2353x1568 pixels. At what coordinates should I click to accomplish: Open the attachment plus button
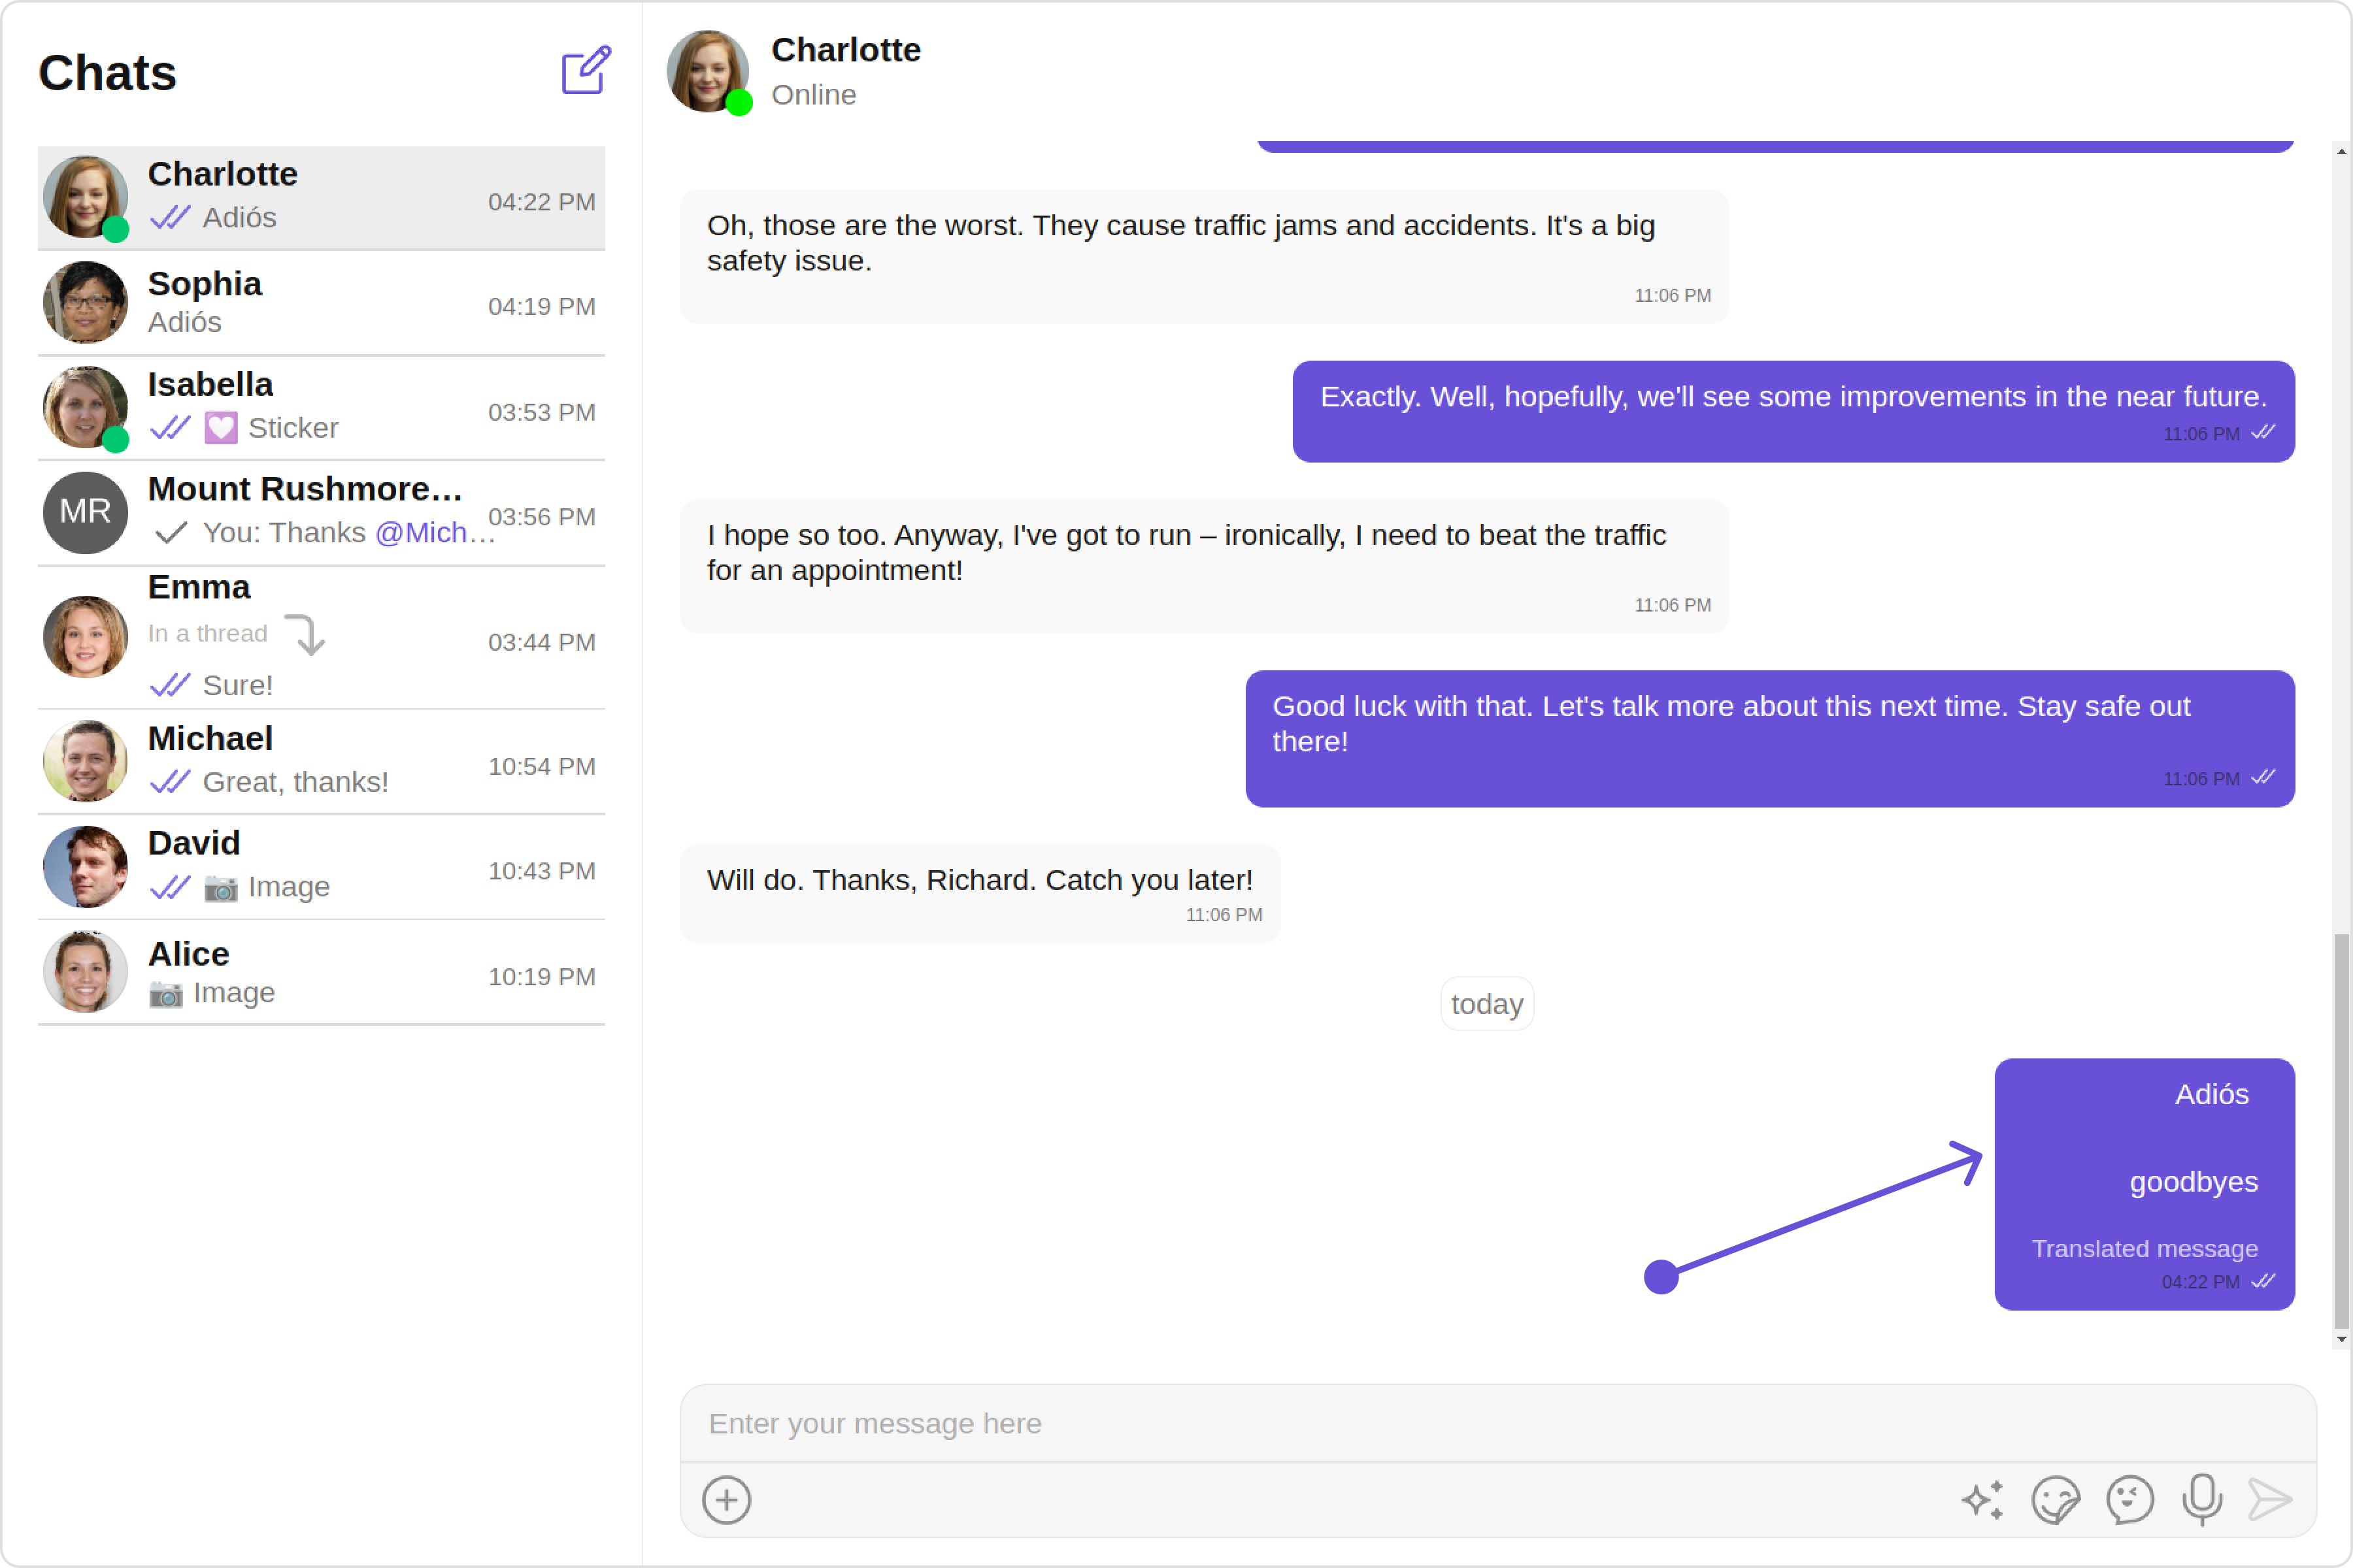pyautogui.click(x=726, y=1500)
